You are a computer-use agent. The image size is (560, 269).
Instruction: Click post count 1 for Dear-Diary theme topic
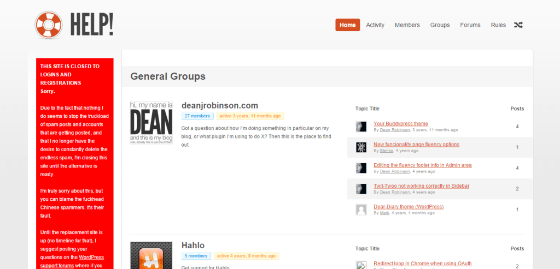point(517,210)
